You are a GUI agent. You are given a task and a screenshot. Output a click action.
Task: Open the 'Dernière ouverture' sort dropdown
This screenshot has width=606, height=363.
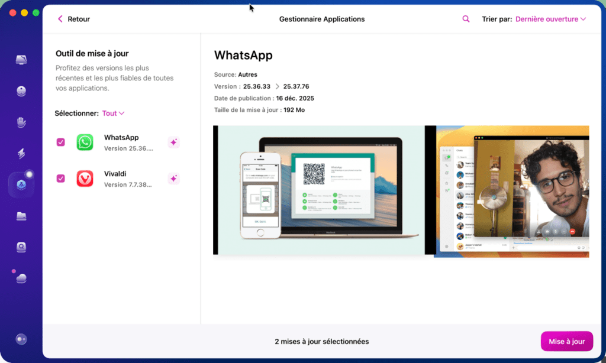click(550, 18)
